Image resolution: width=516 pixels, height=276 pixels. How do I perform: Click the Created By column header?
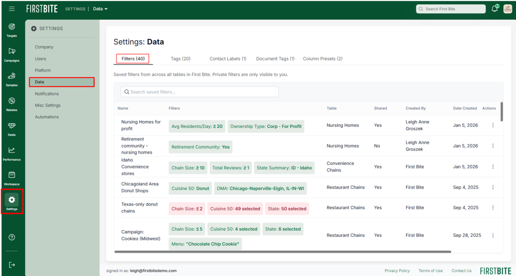tap(416, 108)
